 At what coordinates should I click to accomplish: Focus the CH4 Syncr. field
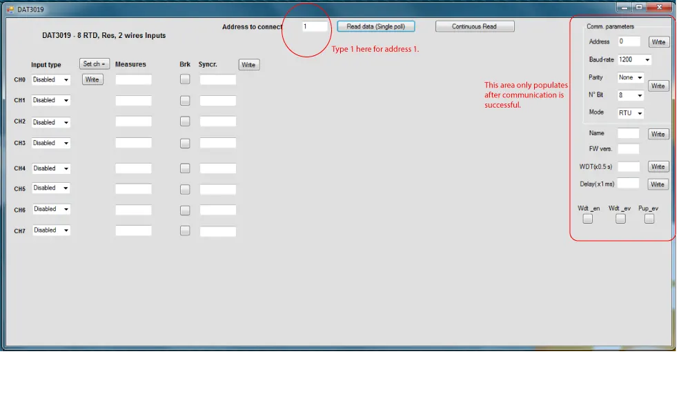tap(218, 168)
